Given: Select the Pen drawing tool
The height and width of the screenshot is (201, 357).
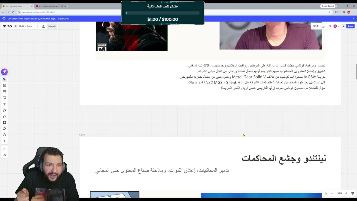Looking at the screenshot, I should (x=4, y=116).
